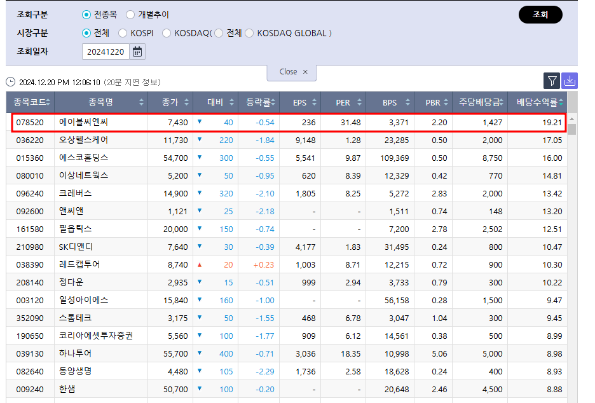Click stock name 이상네트웍스
Image resolution: width=595 pixels, height=403 pixels.
83,175
